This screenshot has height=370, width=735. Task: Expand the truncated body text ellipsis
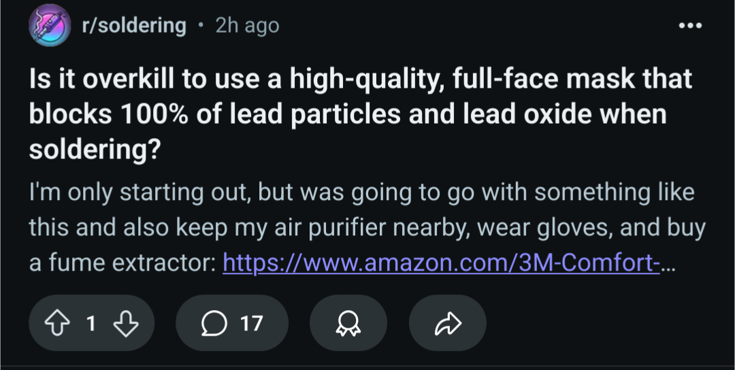[x=669, y=263]
